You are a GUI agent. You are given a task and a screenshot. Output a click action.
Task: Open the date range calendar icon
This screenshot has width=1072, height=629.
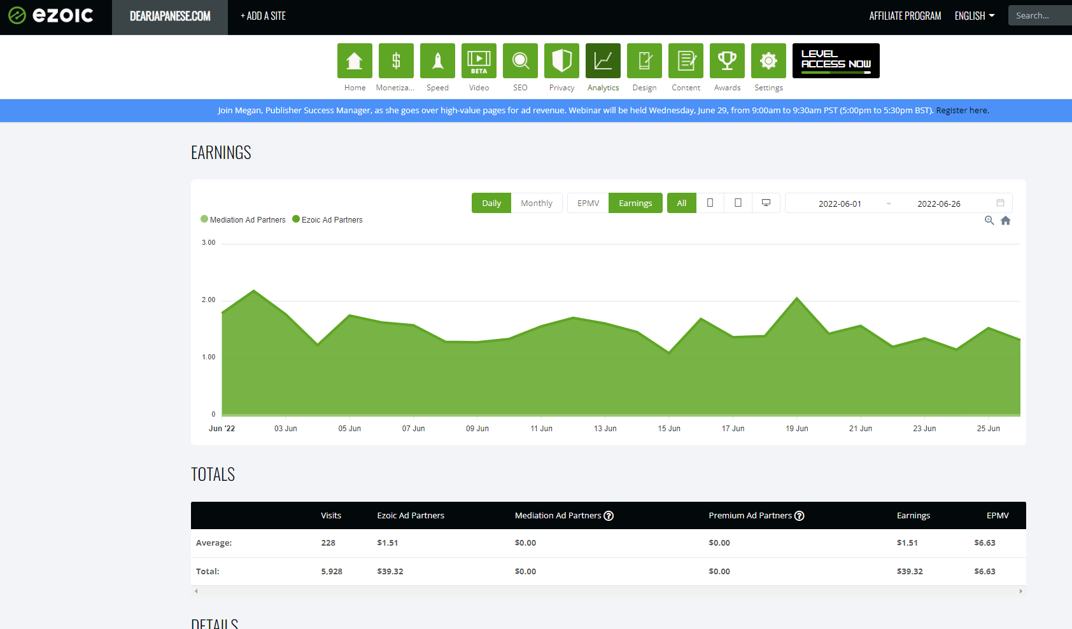[1000, 203]
